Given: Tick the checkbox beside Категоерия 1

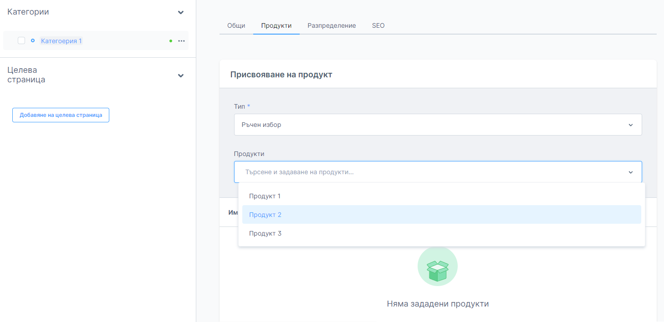Looking at the screenshot, I should [21, 41].
